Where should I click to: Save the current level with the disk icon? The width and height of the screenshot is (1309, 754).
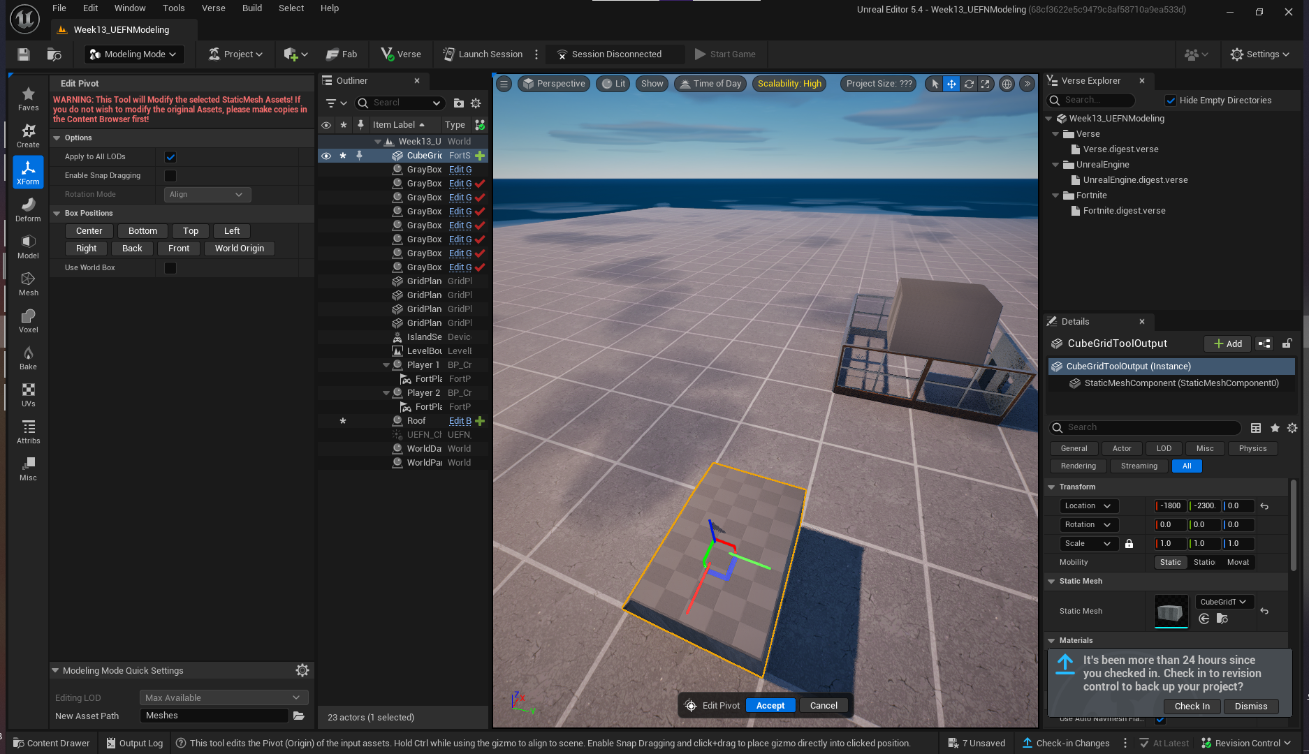[23, 54]
